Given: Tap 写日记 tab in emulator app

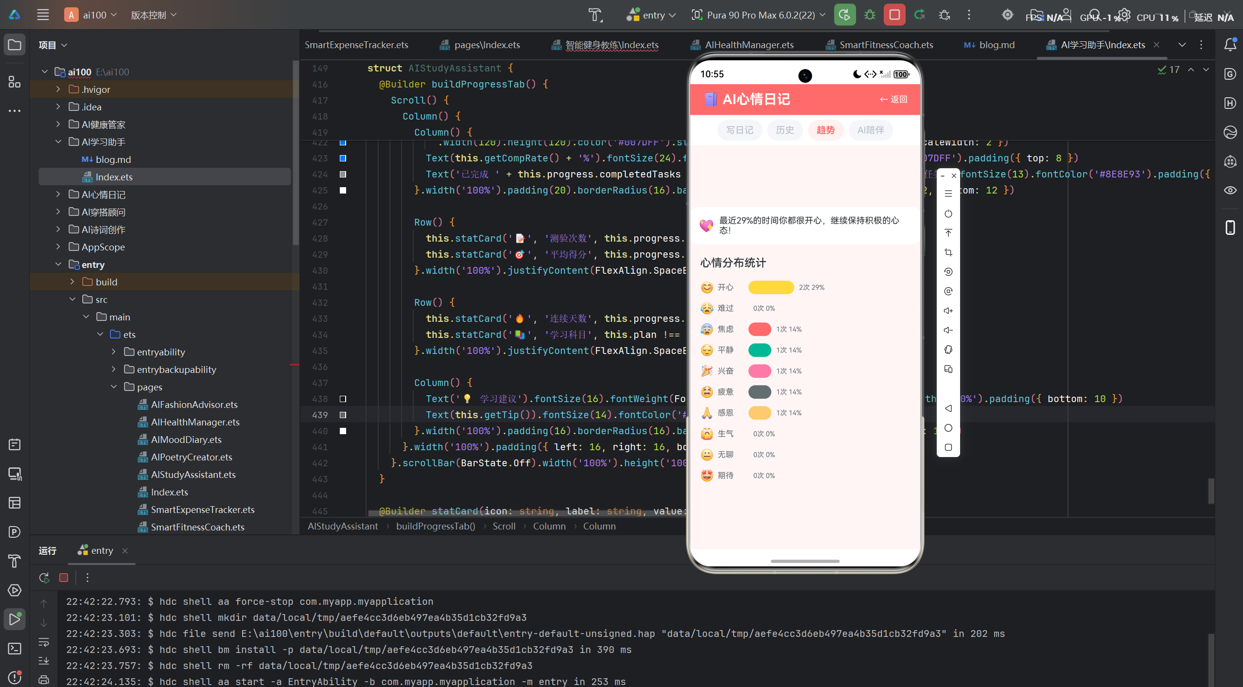Looking at the screenshot, I should coord(739,130).
